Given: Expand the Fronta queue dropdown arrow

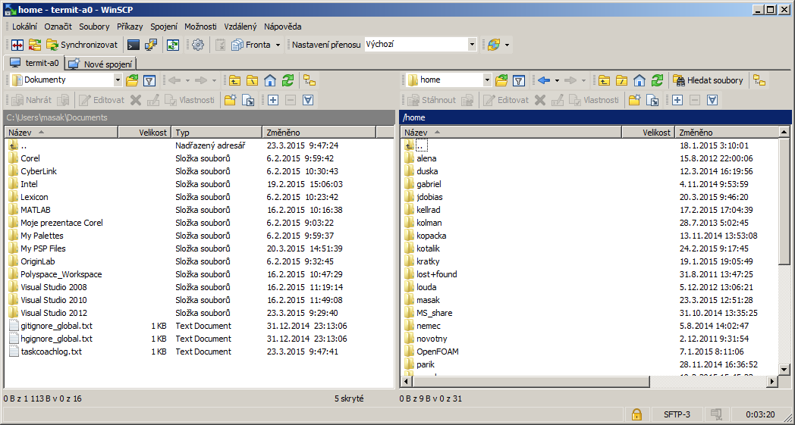Looking at the screenshot, I should pos(278,45).
